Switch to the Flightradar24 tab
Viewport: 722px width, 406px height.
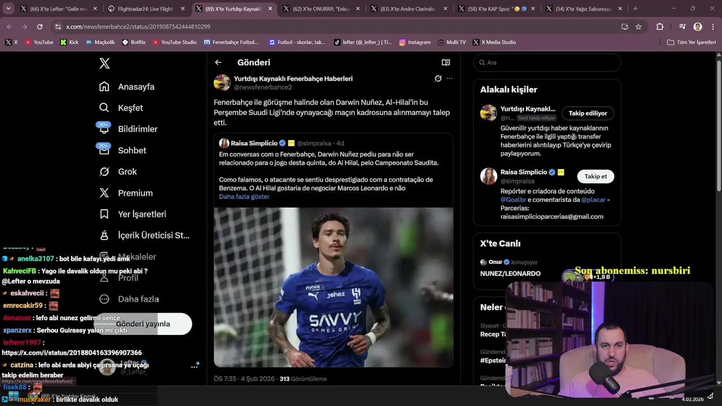click(147, 9)
